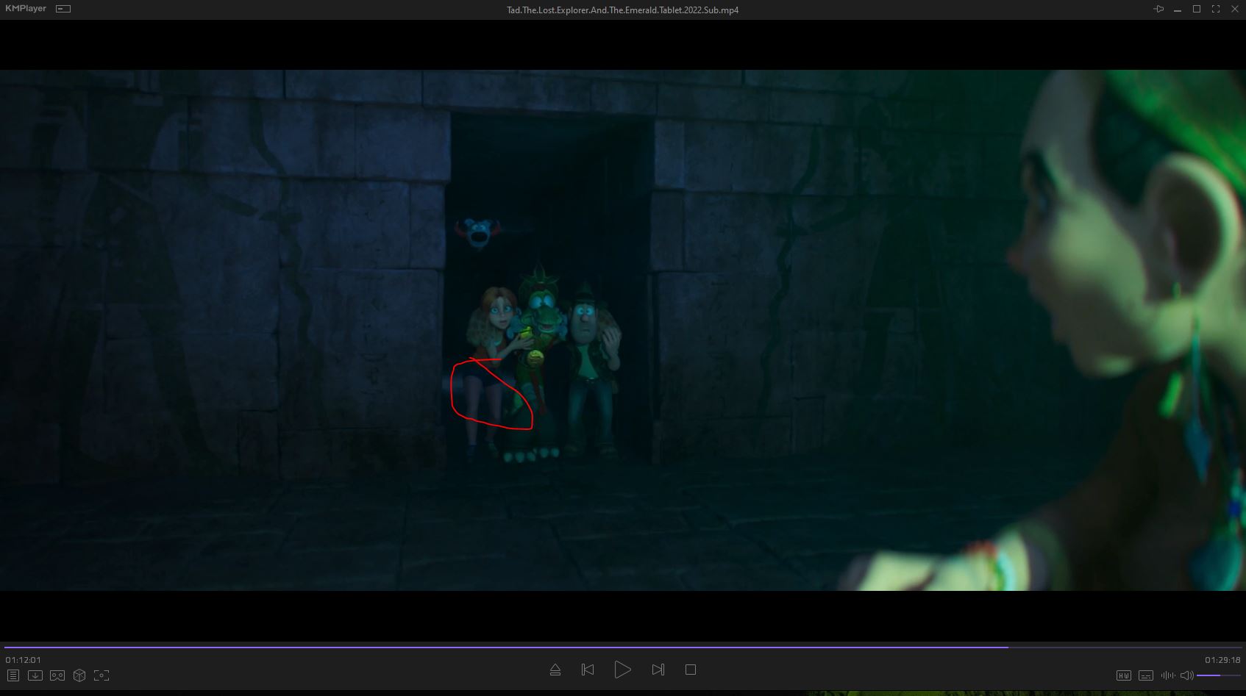Click the compact mode icon beside KMPlayer
Viewport: 1246px width, 696px height.
point(63,9)
